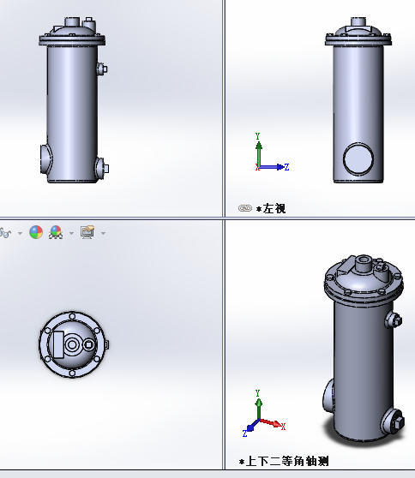The width and height of the screenshot is (415, 478).
Task: Select the circular port on the left-view model
Action: [x=358, y=159]
